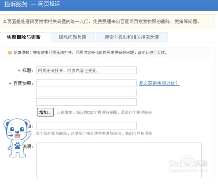Image resolution: width=218 pixels, height=190 pixels.
Task: Click the orange 反馈须知 warning icon
Action: click(10, 53)
